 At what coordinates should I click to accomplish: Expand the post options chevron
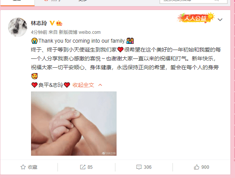pos(220,20)
